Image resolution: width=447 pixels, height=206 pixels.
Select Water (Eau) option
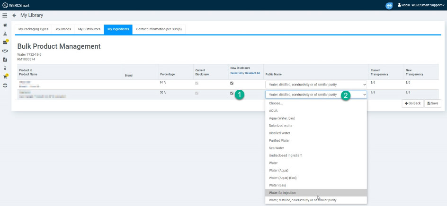316,185
